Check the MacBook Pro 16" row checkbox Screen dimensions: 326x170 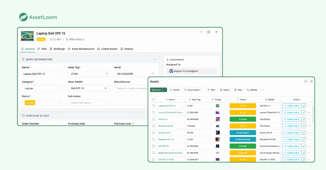pos(153,139)
